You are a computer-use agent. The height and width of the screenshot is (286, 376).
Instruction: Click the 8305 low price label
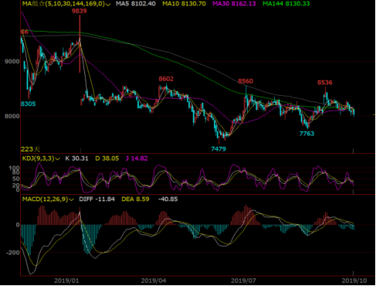click(x=28, y=104)
